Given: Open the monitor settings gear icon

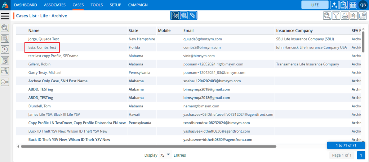Looking at the screenshot, I should [363, 15].
